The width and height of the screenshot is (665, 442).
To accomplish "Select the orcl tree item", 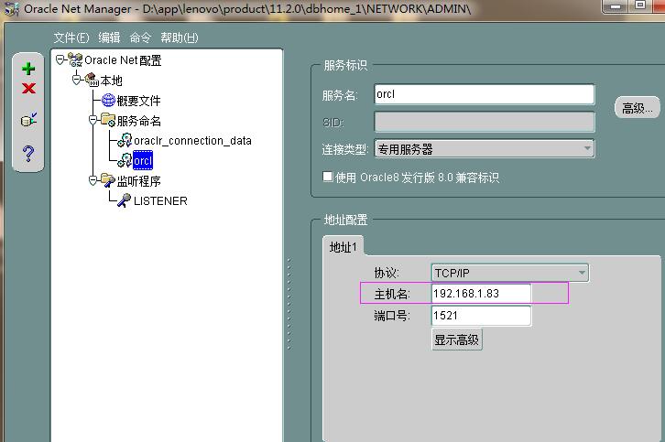I will point(143,161).
